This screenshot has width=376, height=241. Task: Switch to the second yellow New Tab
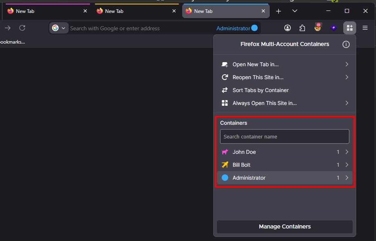tap(136, 11)
